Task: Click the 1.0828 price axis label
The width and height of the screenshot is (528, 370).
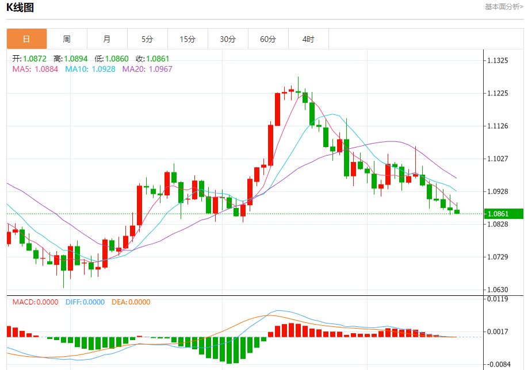Action: coord(498,224)
